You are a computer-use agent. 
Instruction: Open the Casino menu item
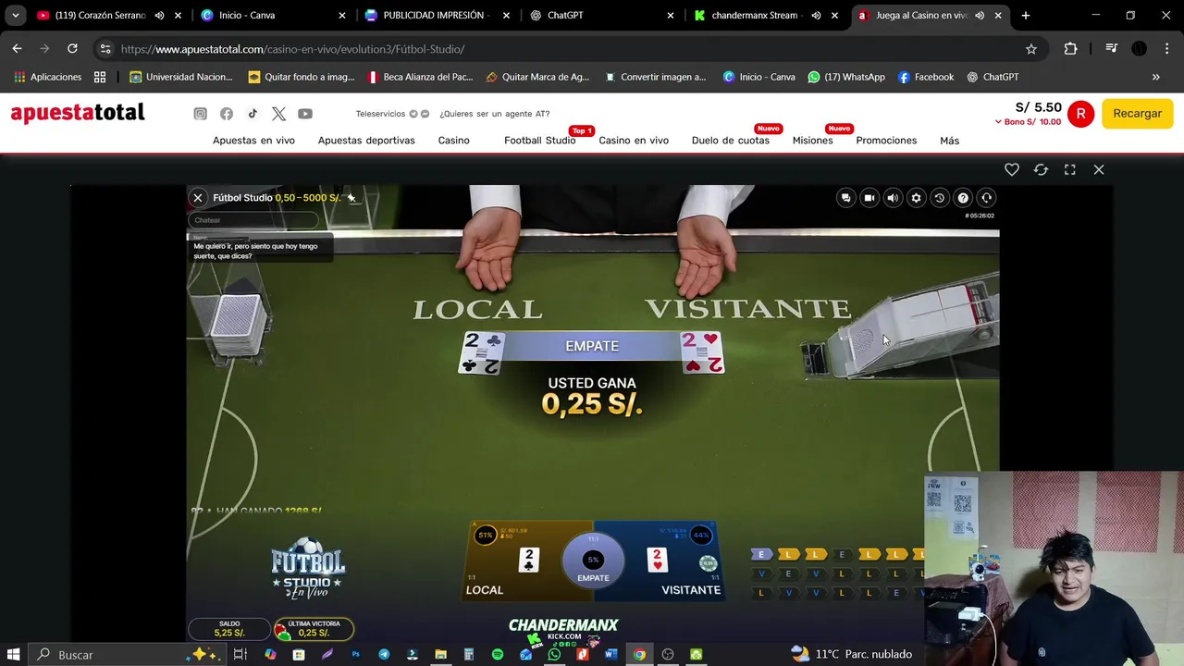(453, 141)
